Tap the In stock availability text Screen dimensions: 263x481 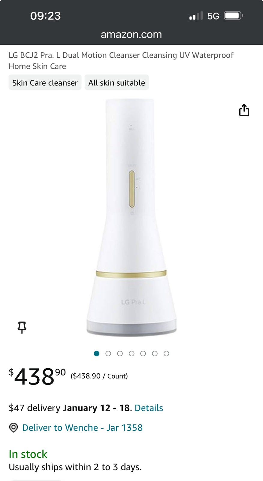[28, 454]
